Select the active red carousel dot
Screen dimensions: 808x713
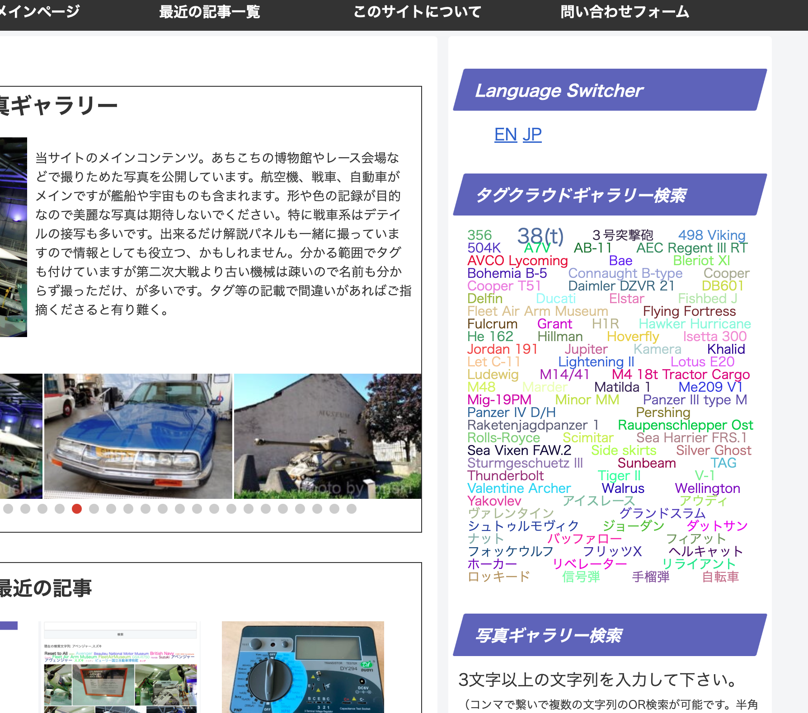(77, 509)
